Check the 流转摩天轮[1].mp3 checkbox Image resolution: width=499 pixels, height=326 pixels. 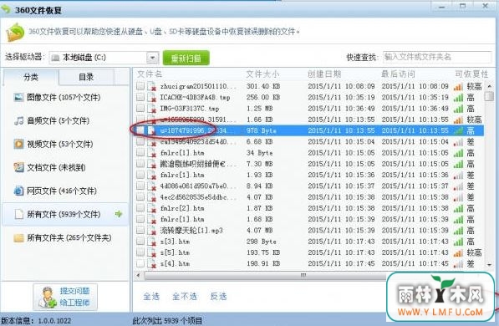[140, 230]
